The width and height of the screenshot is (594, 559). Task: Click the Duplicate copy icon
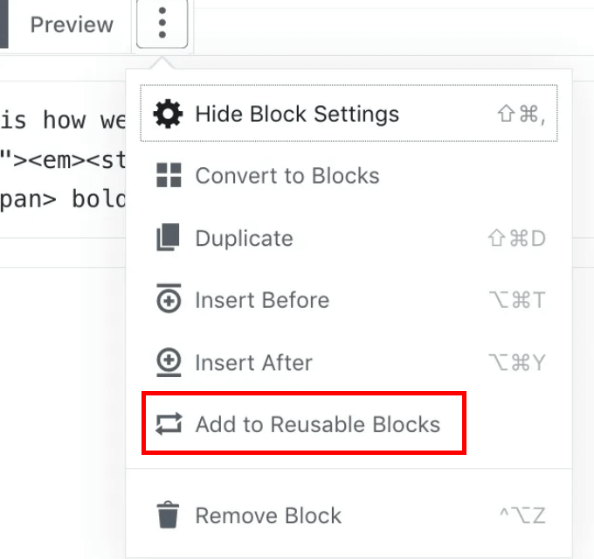click(x=169, y=238)
